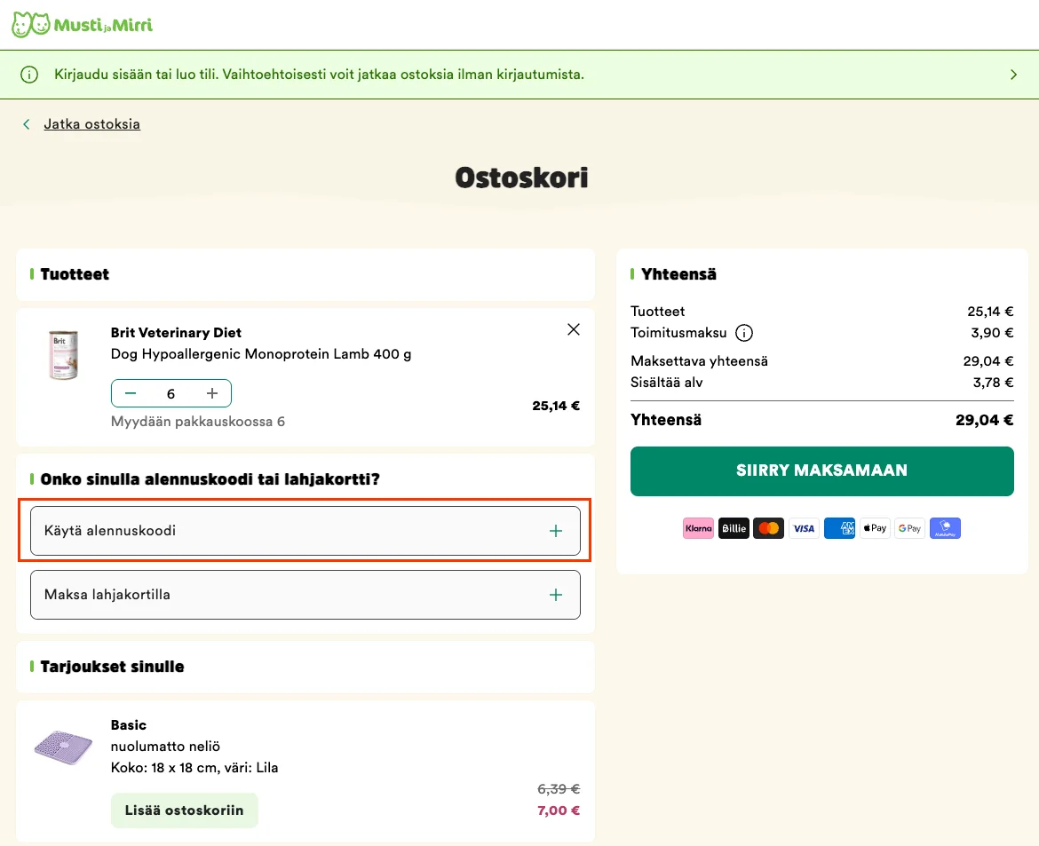Viewport: 1039px width, 846px height.
Task: Click the Toimitusmaksu info icon
Action: 744,333
